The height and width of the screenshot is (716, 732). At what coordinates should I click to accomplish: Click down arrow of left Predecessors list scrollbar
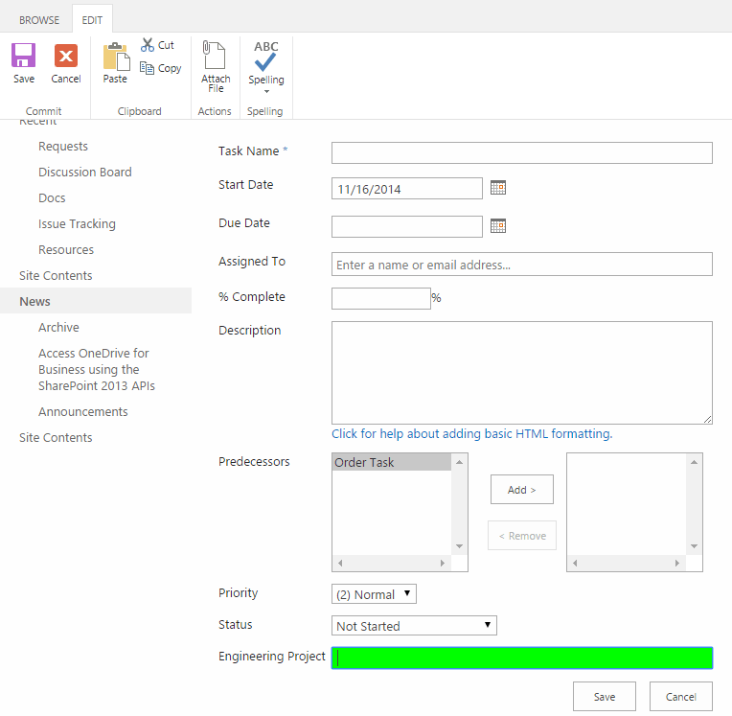pos(459,546)
